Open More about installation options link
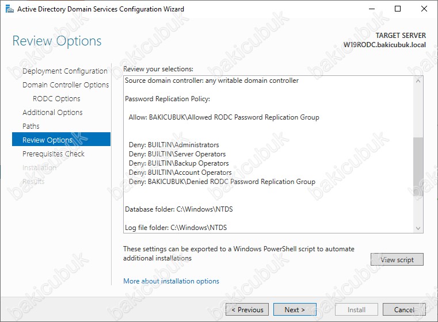Viewport: 438px width, 322px height. [172, 281]
